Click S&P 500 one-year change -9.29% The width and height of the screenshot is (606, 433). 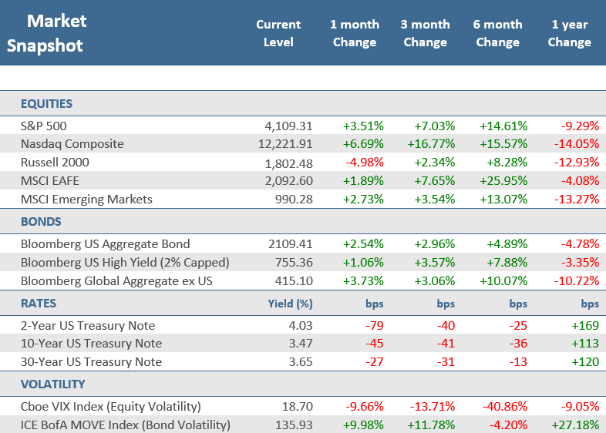coord(580,126)
